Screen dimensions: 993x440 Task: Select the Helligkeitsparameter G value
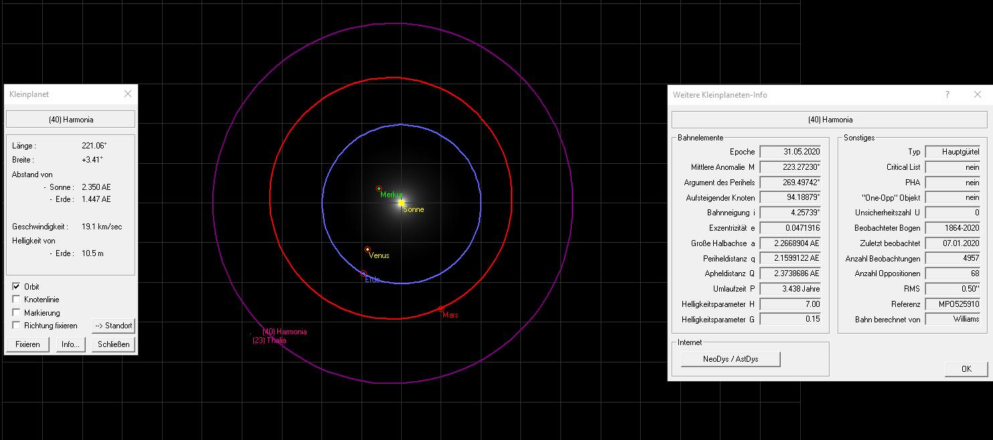(790, 320)
